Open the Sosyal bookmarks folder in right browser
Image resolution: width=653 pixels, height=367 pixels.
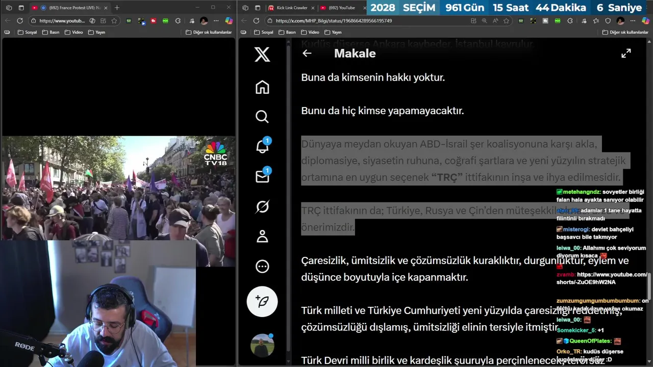[263, 32]
